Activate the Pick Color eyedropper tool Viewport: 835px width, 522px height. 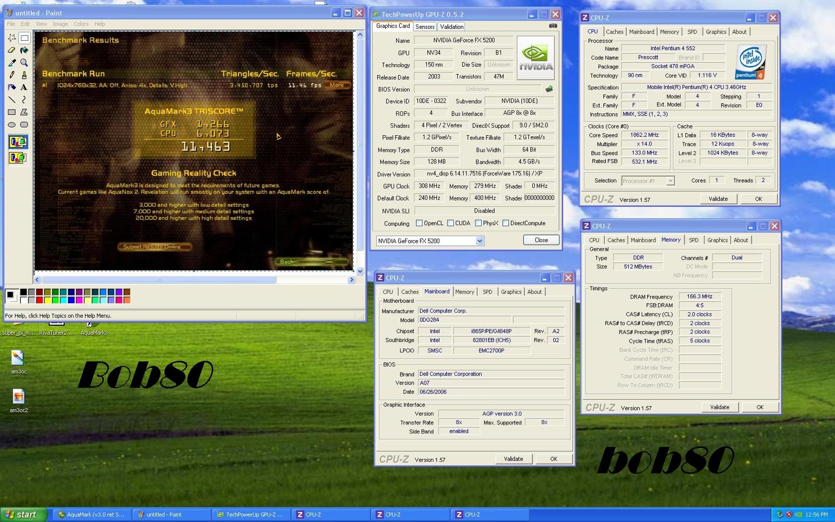click(x=11, y=63)
